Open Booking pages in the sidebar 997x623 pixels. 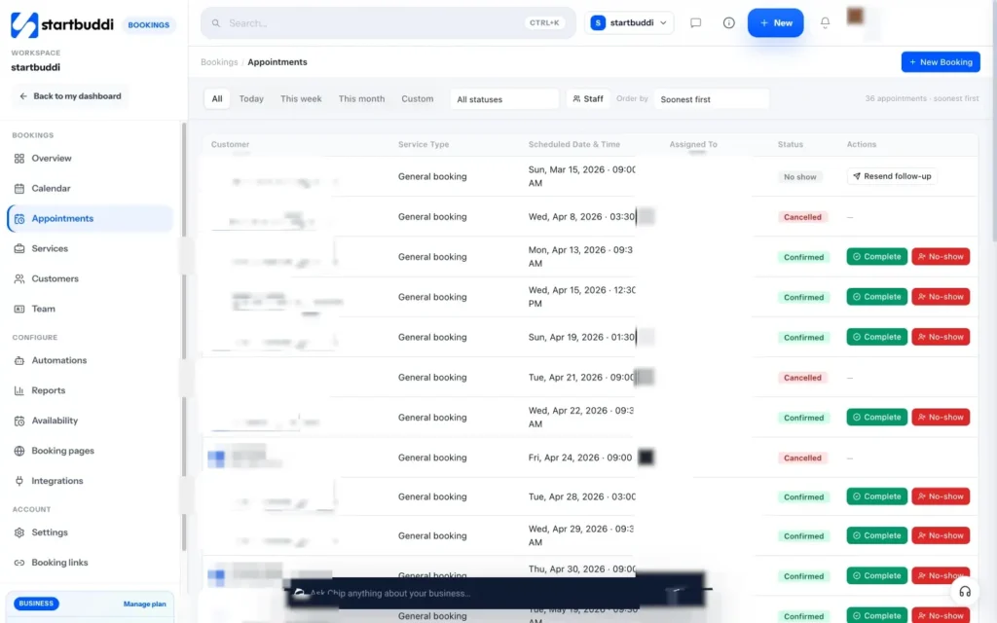coord(62,451)
